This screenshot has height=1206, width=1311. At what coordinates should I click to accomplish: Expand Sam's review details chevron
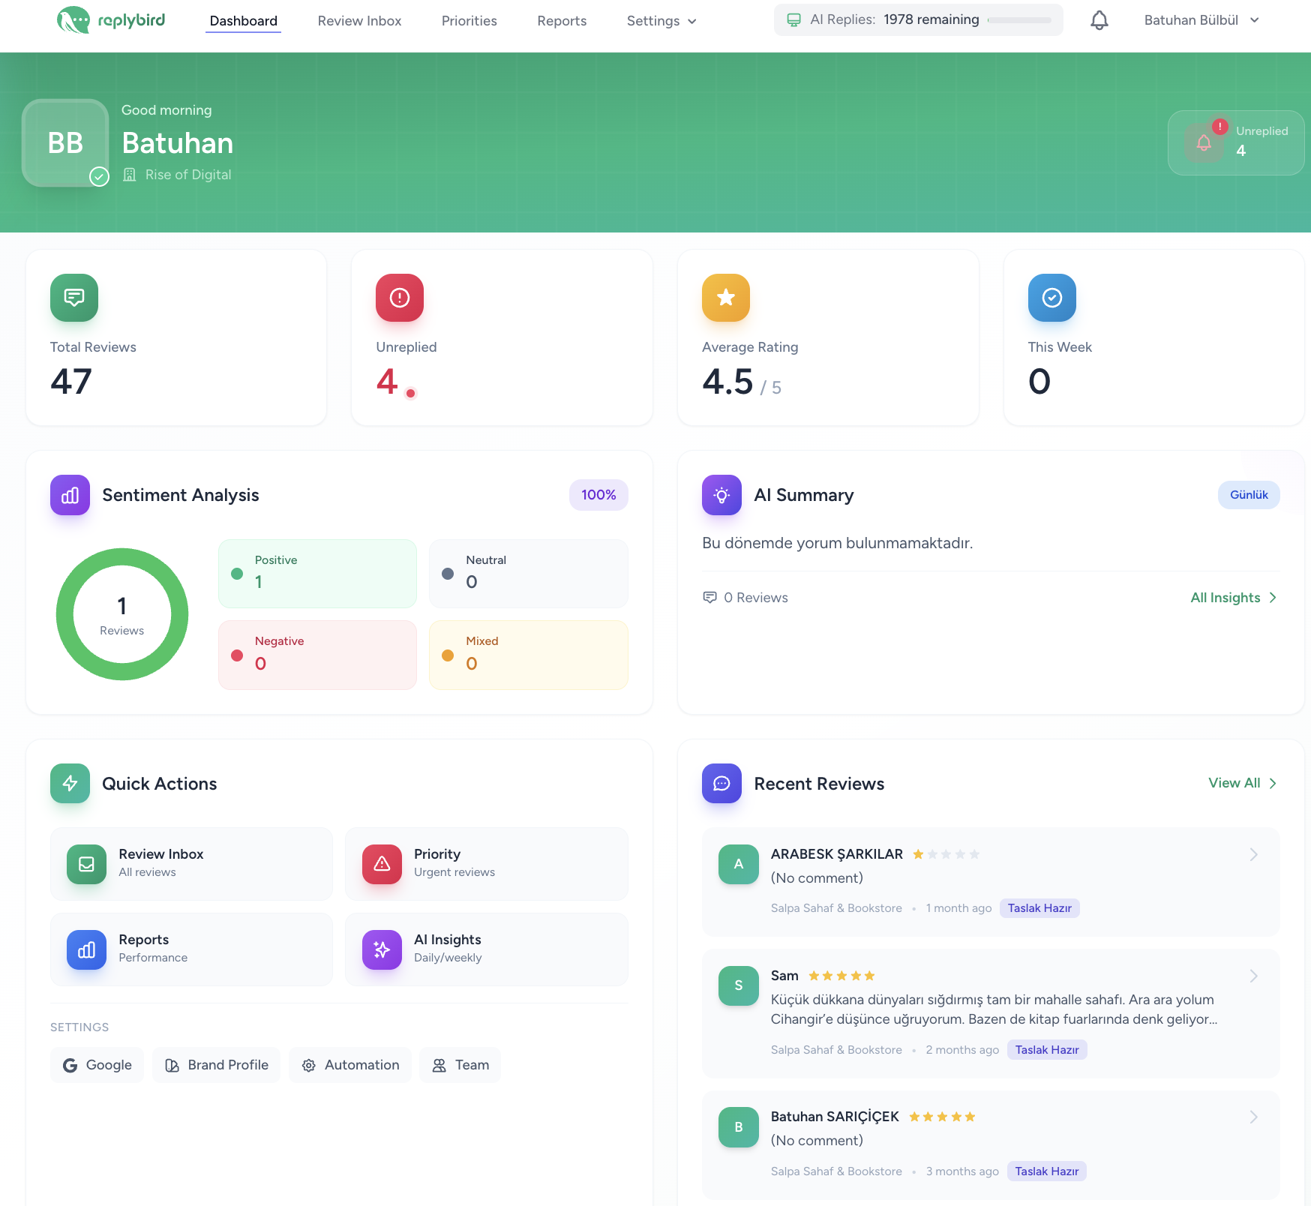1252,976
